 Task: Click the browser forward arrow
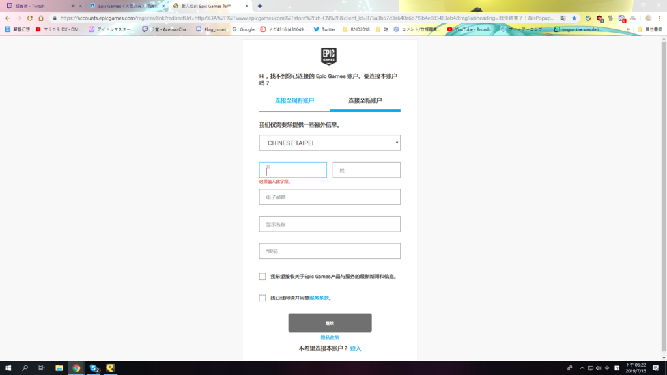(x=19, y=18)
